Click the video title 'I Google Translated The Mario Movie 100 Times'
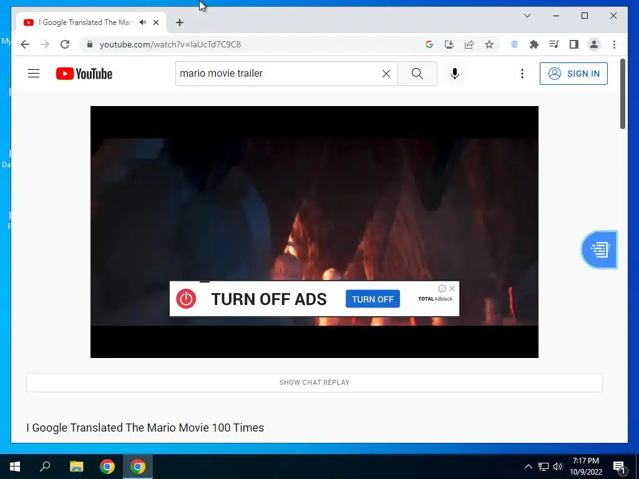Image resolution: width=639 pixels, height=479 pixels. point(145,428)
